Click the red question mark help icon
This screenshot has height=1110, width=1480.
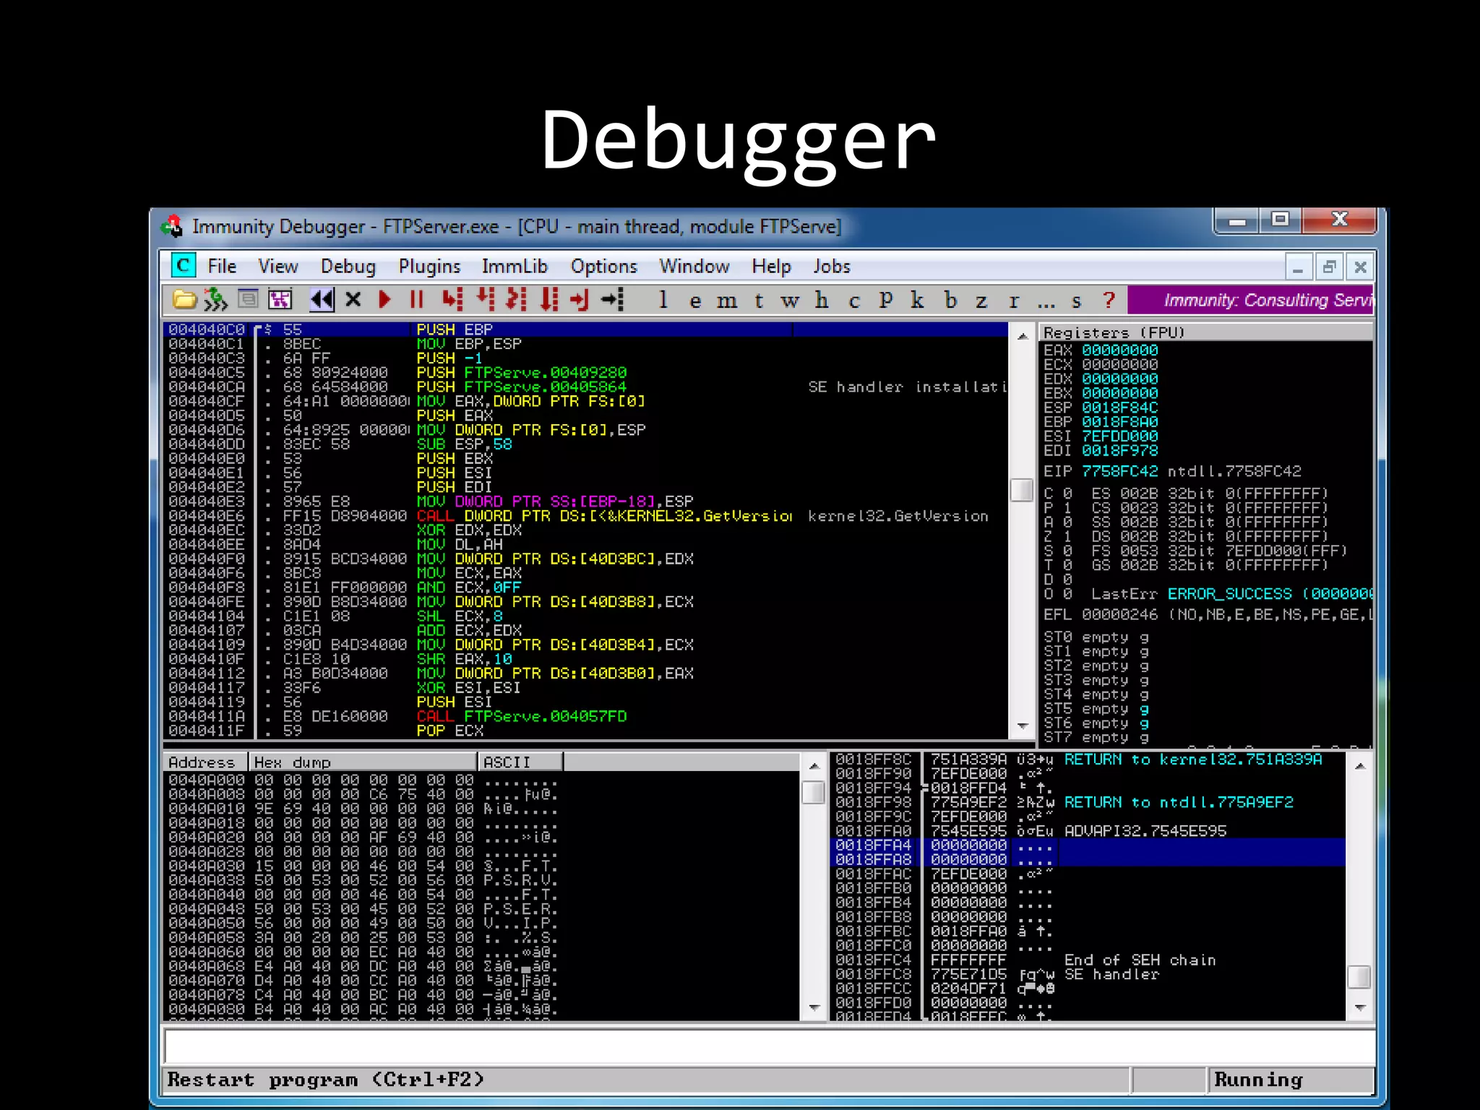tap(1109, 300)
